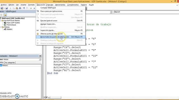Image resolution: width=179 pixels, height=100 pixels.
Task: Open the Edición menu
Action: coord(11,5)
